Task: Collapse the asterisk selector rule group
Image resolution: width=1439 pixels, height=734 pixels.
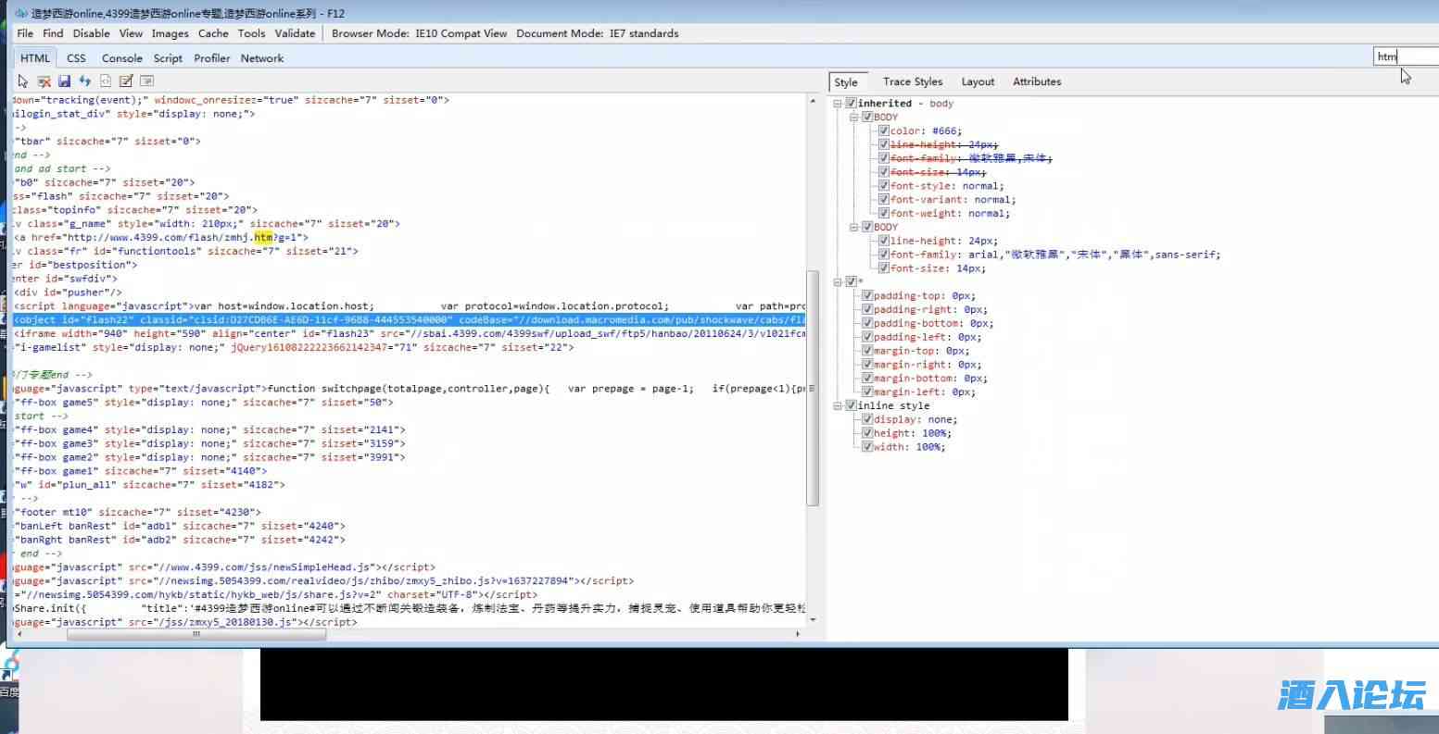Action: pos(838,281)
